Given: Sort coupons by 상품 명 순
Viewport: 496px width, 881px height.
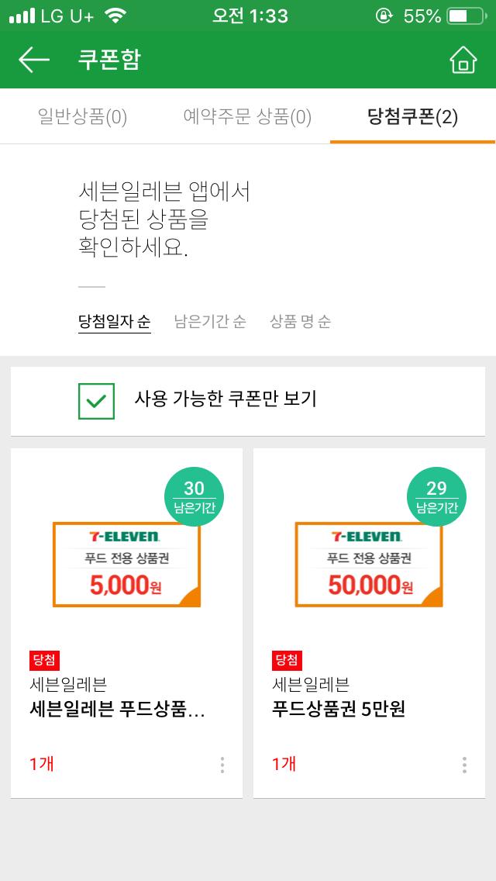Looking at the screenshot, I should point(300,322).
